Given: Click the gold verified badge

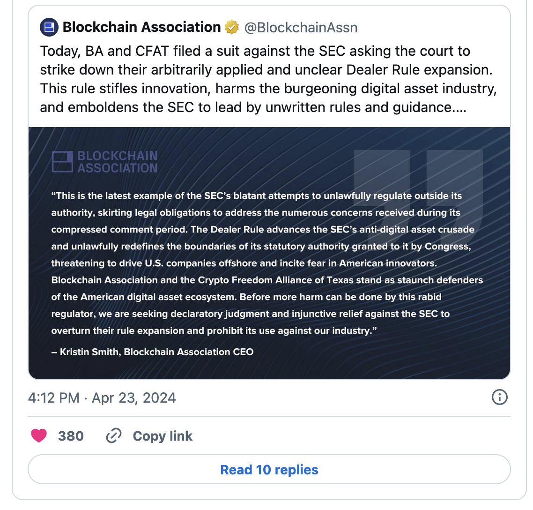Looking at the screenshot, I should click(x=232, y=27).
